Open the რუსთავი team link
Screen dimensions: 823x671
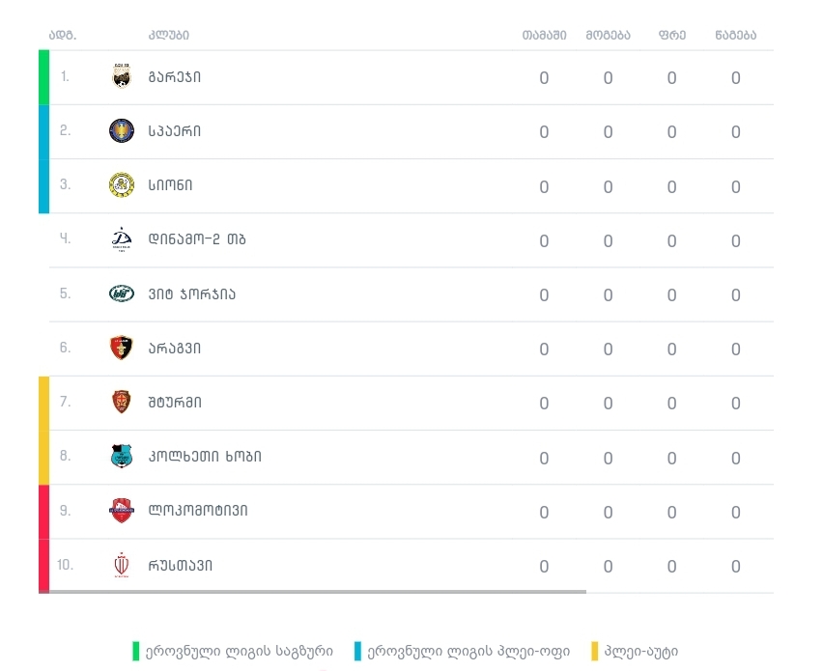coord(181,566)
